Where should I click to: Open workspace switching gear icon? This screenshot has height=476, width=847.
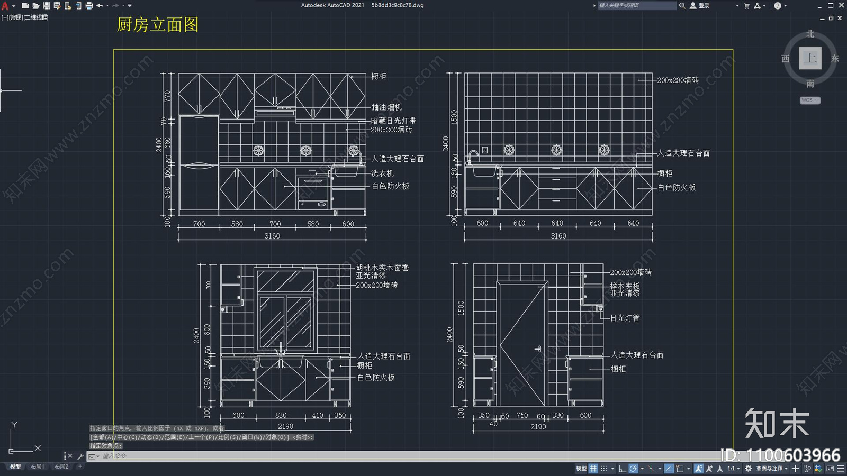pyautogui.click(x=748, y=468)
